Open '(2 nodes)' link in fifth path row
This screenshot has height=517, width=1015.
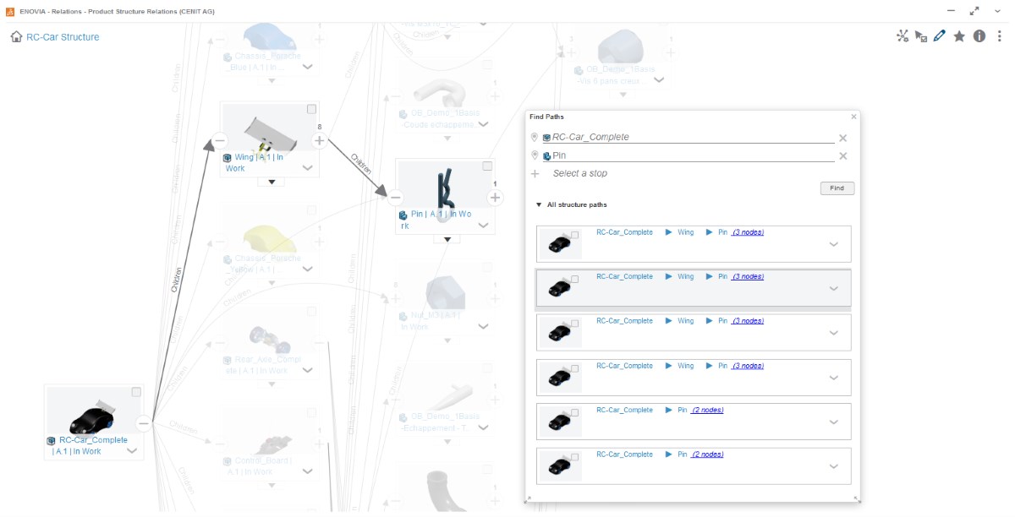click(x=707, y=410)
